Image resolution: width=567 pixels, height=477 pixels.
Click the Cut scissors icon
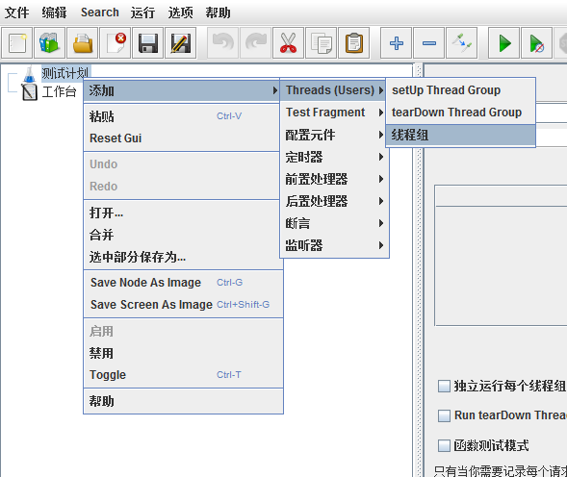288,43
